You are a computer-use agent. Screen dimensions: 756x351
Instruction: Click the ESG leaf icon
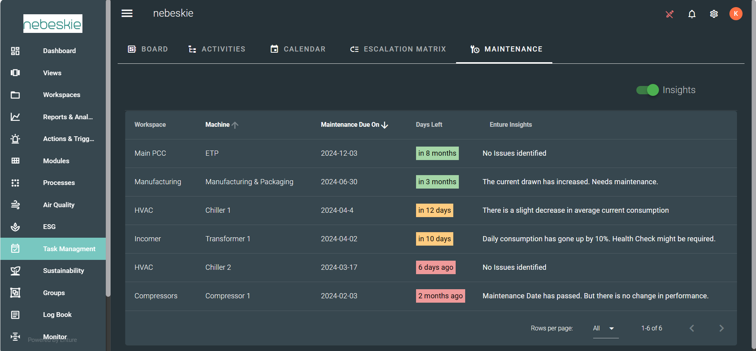[15, 227]
